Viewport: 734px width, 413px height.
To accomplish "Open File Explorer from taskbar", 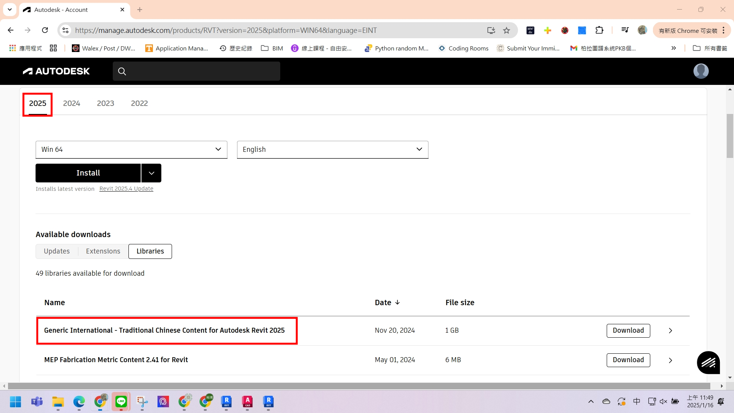I will 58,402.
